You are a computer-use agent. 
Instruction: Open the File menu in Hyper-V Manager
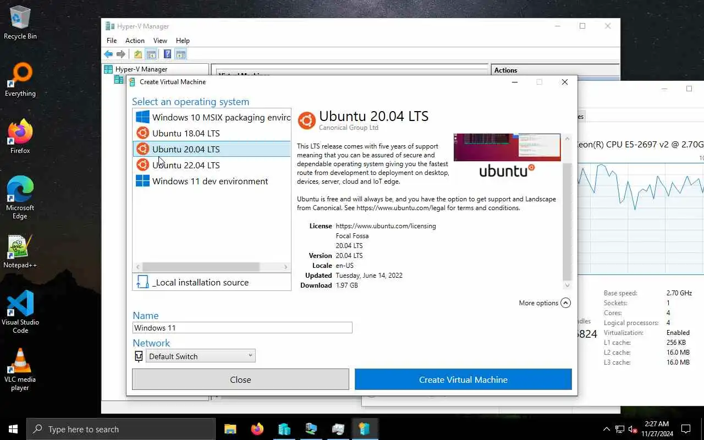pyautogui.click(x=112, y=41)
